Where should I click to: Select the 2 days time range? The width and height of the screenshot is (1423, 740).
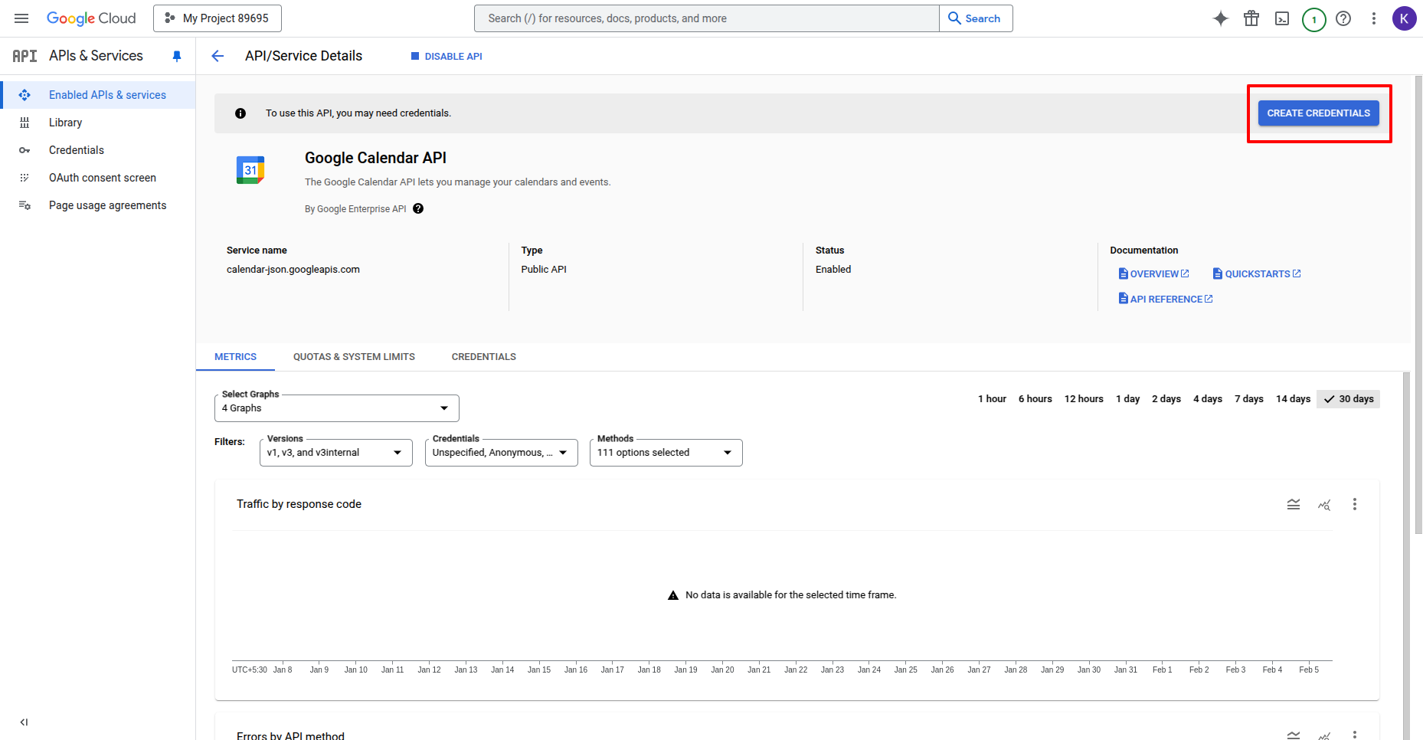click(1166, 399)
